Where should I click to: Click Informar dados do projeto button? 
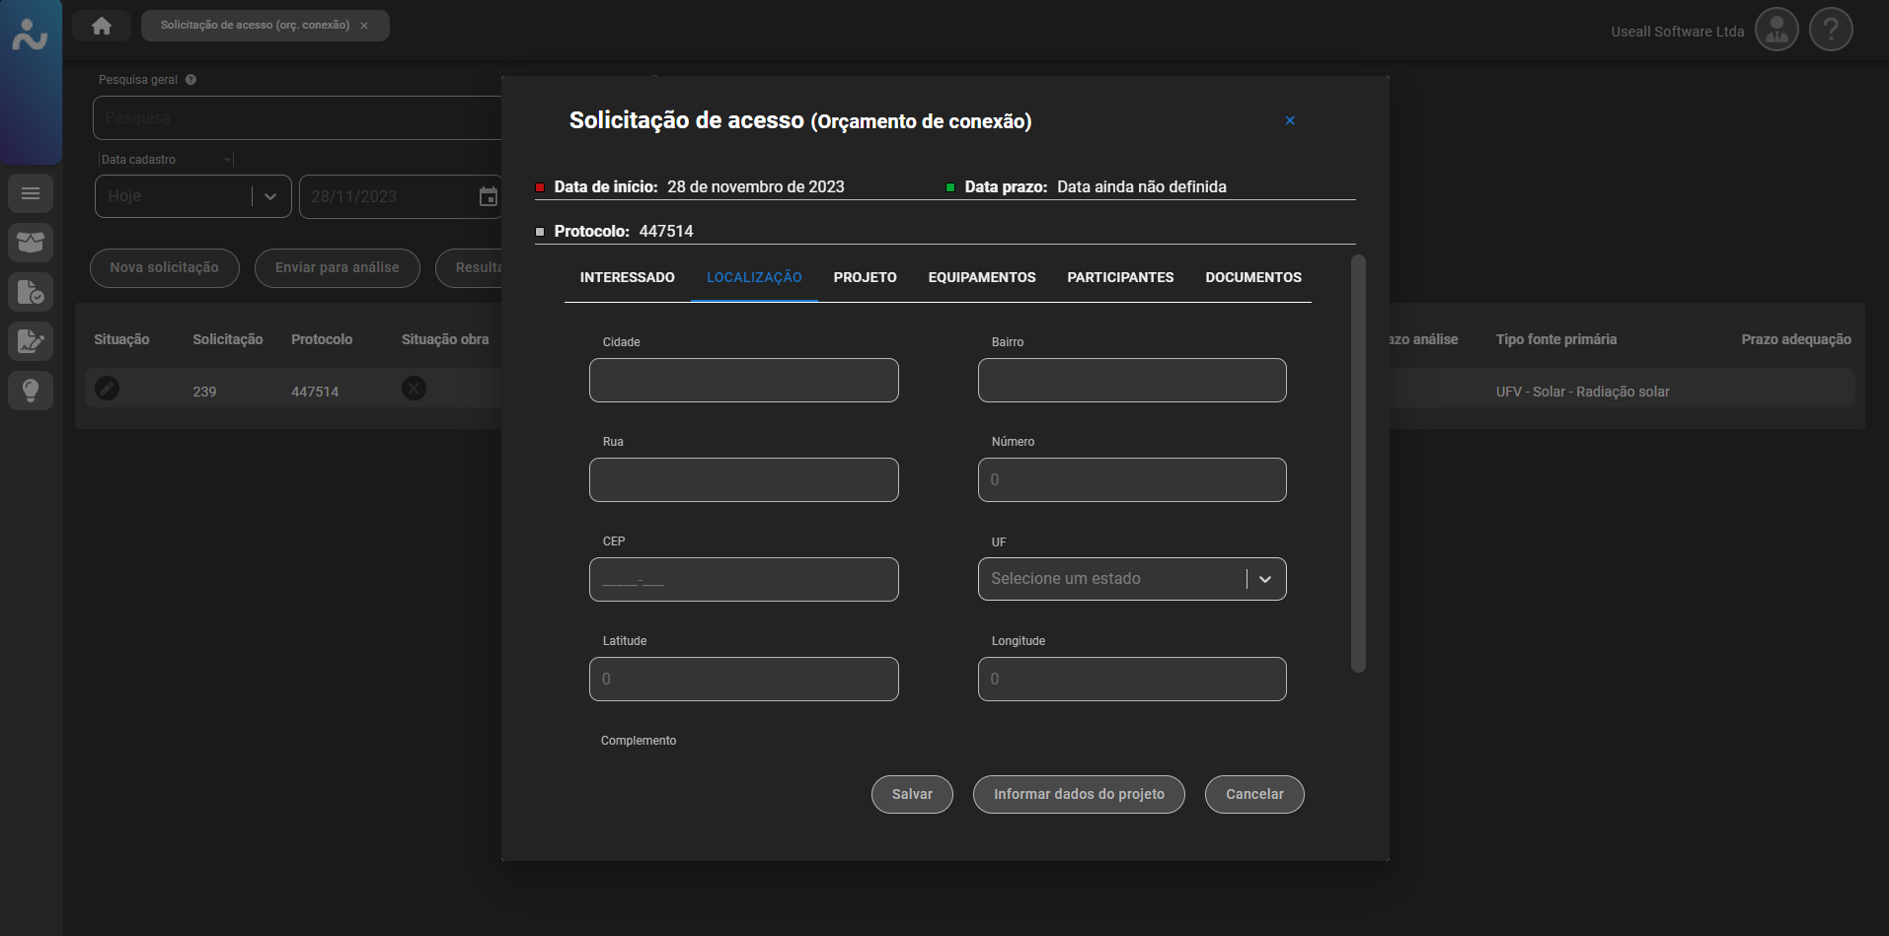pyautogui.click(x=1078, y=794)
